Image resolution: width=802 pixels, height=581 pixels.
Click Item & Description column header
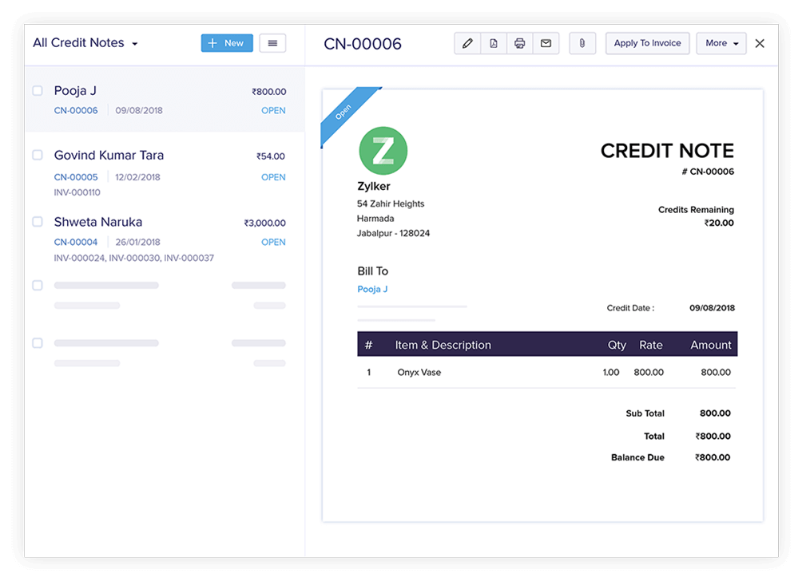(x=443, y=345)
